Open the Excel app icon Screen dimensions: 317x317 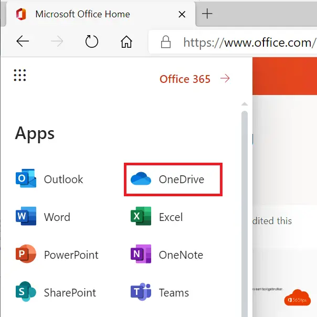141,216
